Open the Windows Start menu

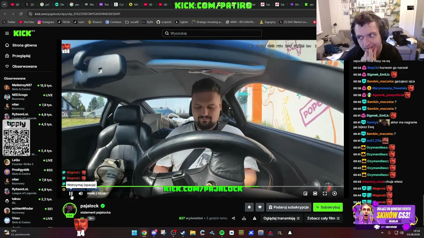[x=134, y=233]
